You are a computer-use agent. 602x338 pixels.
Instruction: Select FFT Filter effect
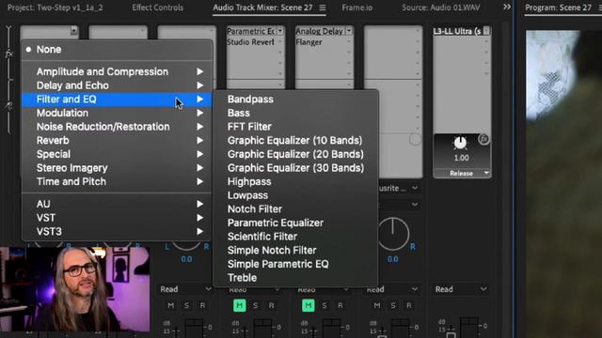coord(295,127)
